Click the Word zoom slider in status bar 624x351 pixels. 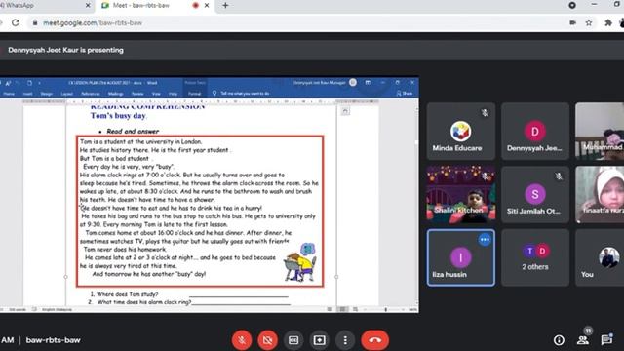[x=385, y=309]
